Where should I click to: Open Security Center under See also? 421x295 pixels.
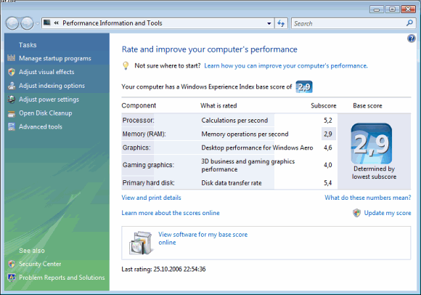40,264
